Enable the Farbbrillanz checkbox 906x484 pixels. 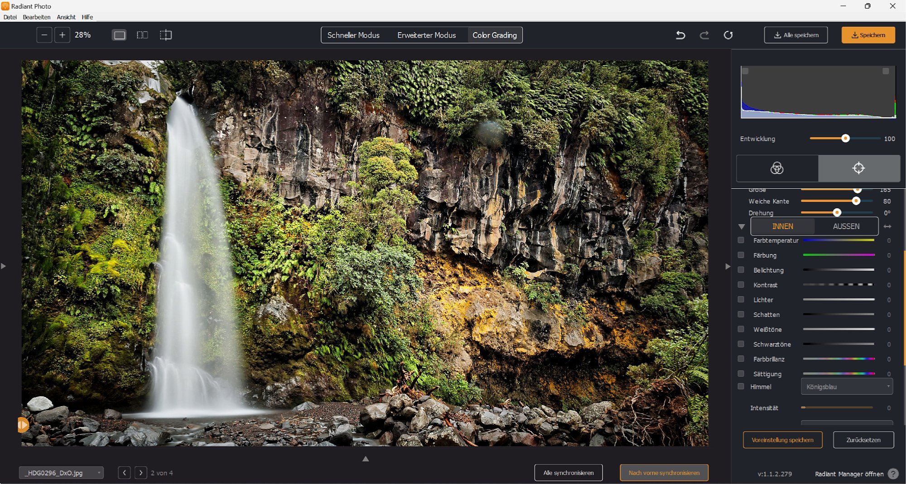click(741, 359)
